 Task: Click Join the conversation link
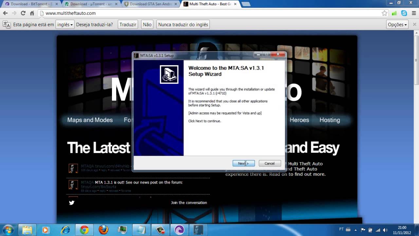click(x=189, y=203)
